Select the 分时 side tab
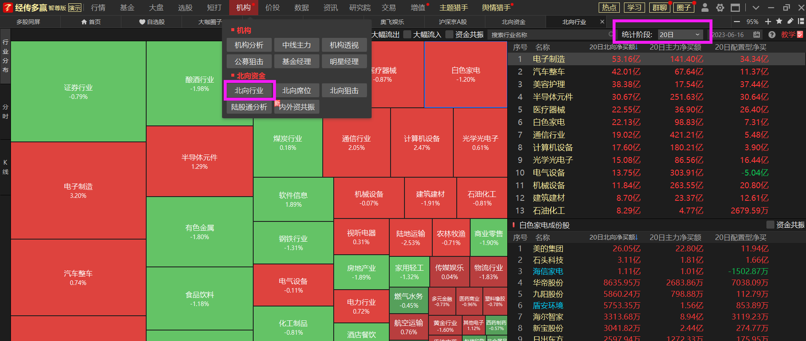This screenshot has height=341, width=806. pos(5,112)
